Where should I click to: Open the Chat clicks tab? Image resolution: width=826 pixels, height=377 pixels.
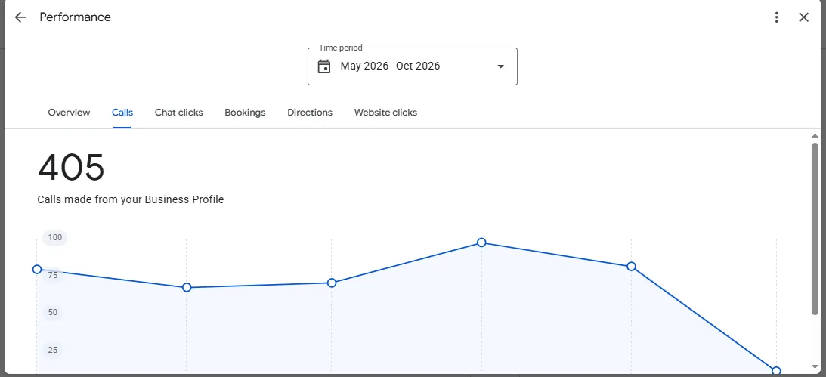click(x=178, y=112)
